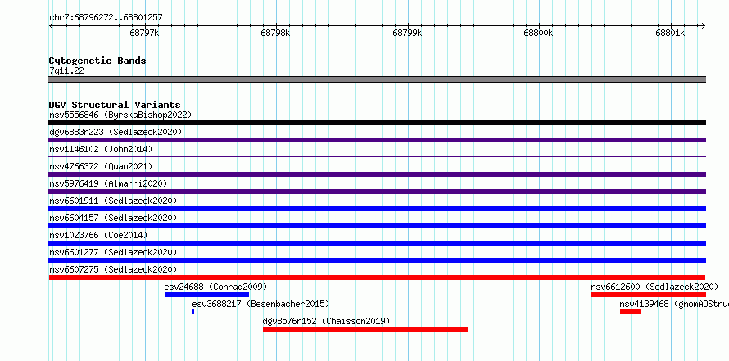
Task: Click the Cytogenetic Bands track title
Action: pyautogui.click(x=97, y=61)
